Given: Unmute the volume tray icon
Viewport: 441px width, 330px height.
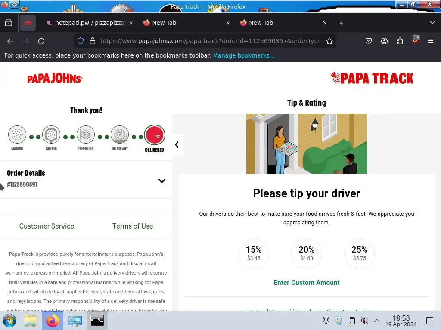Looking at the screenshot, I should 364,321.
